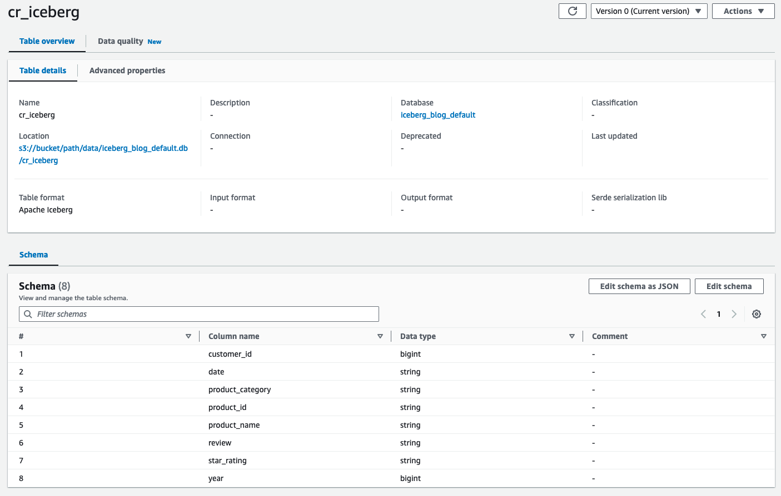Image resolution: width=781 pixels, height=496 pixels.
Task: Click string data type in star_rating row
Action: 410,460
